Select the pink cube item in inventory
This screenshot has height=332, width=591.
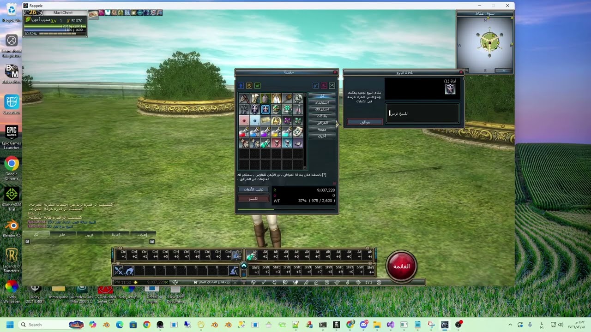[243, 121]
